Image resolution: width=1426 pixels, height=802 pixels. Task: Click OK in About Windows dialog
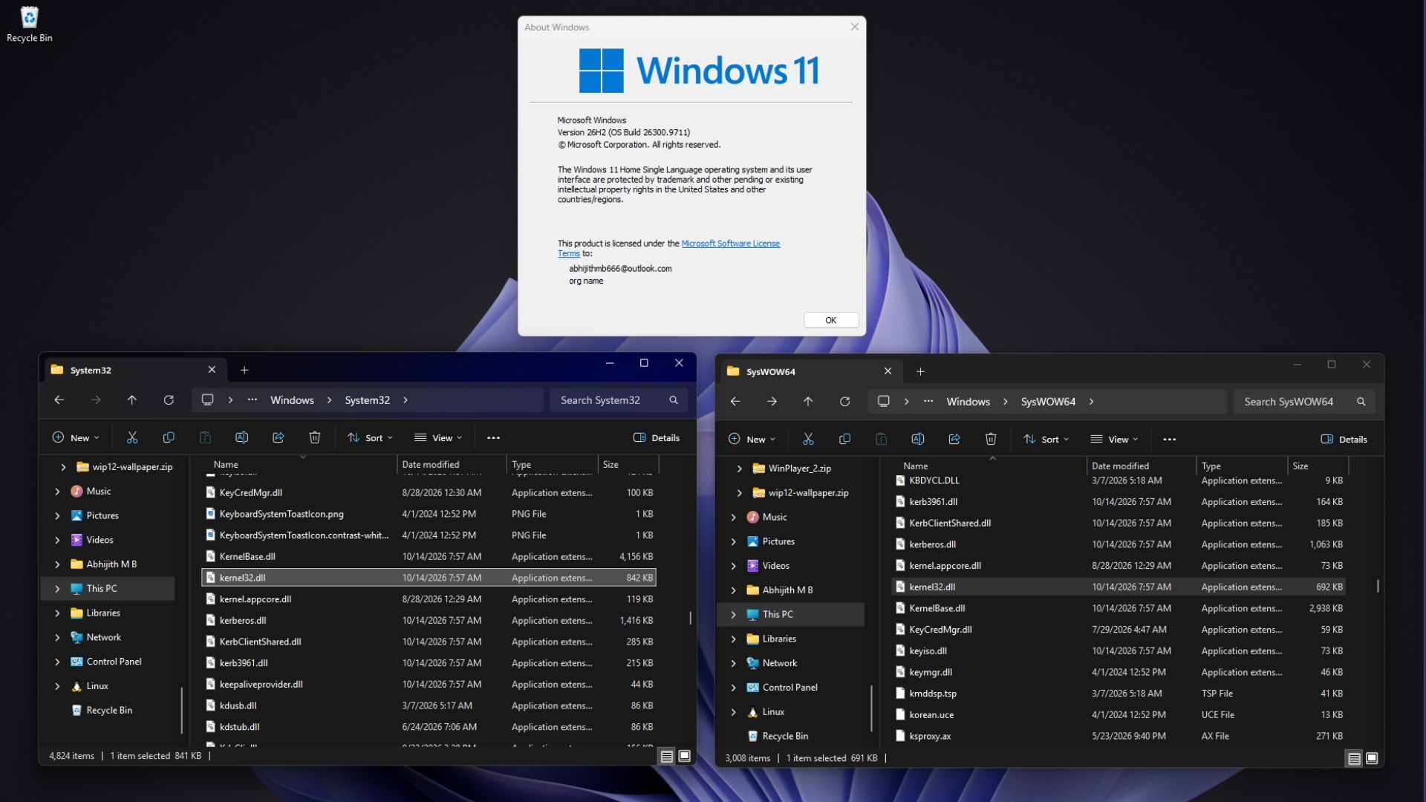[x=831, y=320]
